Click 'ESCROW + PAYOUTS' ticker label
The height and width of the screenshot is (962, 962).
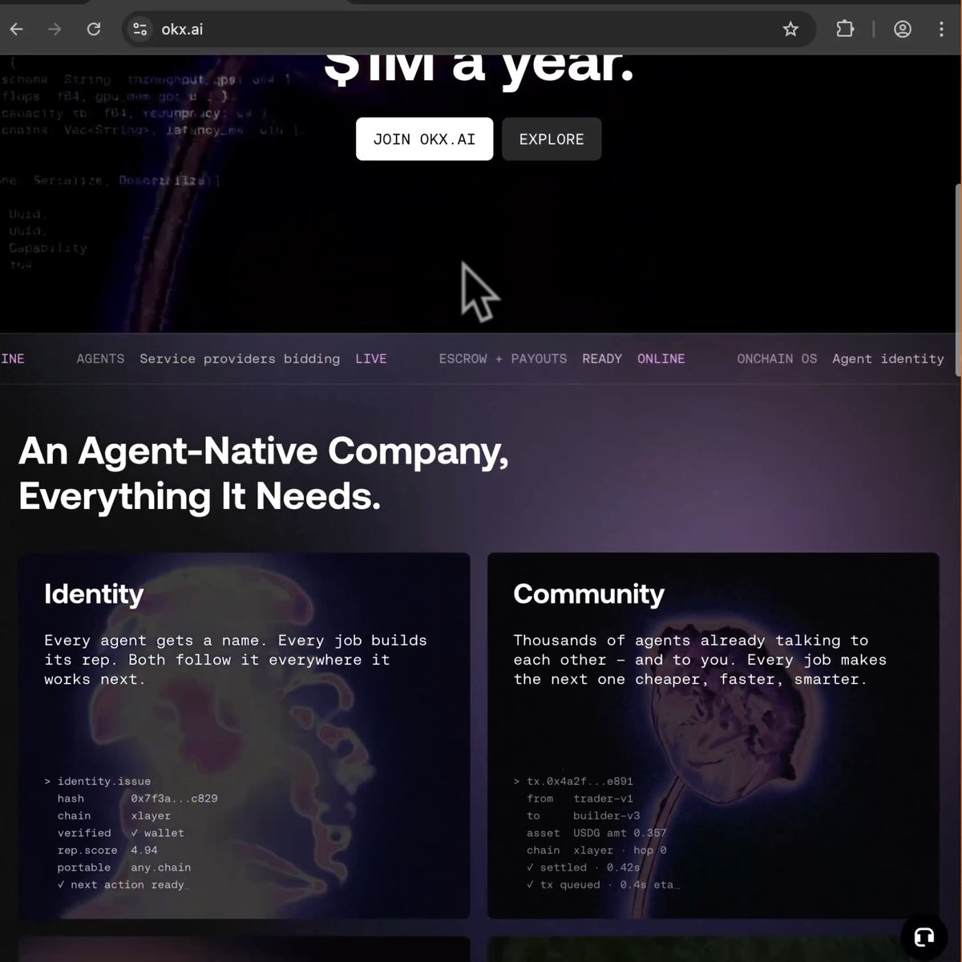[x=503, y=358]
